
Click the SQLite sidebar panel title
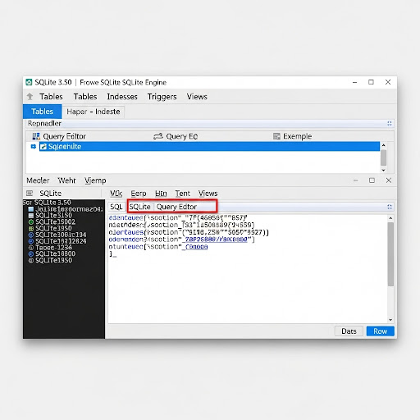[x=51, y=194]
